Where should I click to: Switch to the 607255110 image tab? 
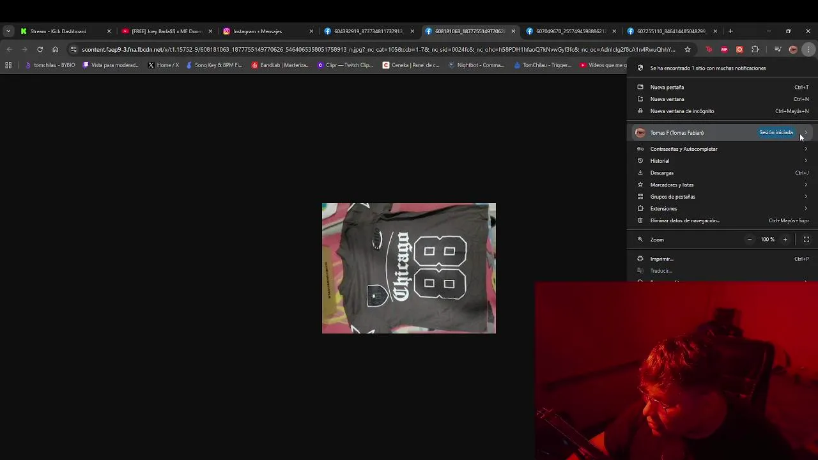point(671,31)
